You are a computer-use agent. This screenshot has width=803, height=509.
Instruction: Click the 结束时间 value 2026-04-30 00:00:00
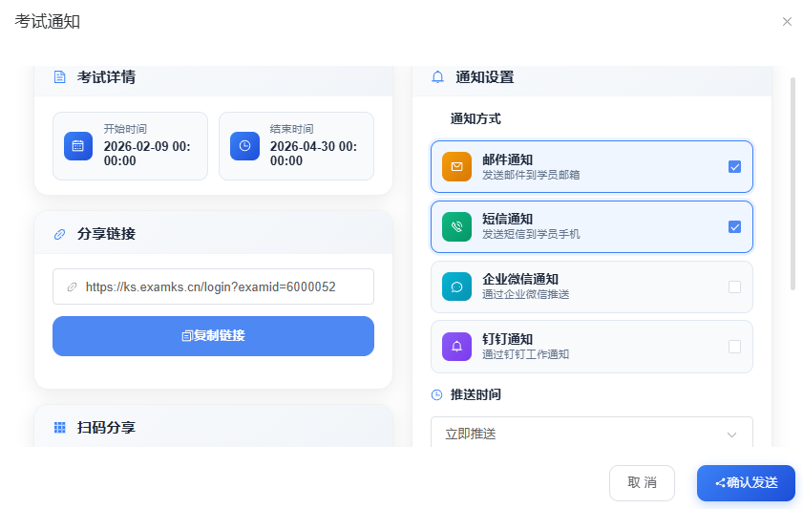point(313,154)
